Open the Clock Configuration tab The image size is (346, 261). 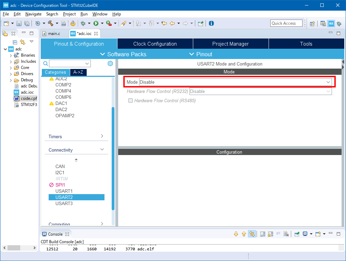[x=155, y=44]
